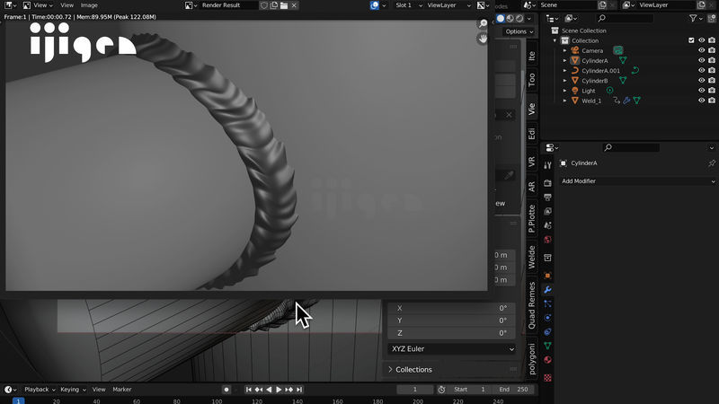The width and height of the screenshot is (719, 404).
Task: Hide Light via its eye icon
Action: click(702, 91)
